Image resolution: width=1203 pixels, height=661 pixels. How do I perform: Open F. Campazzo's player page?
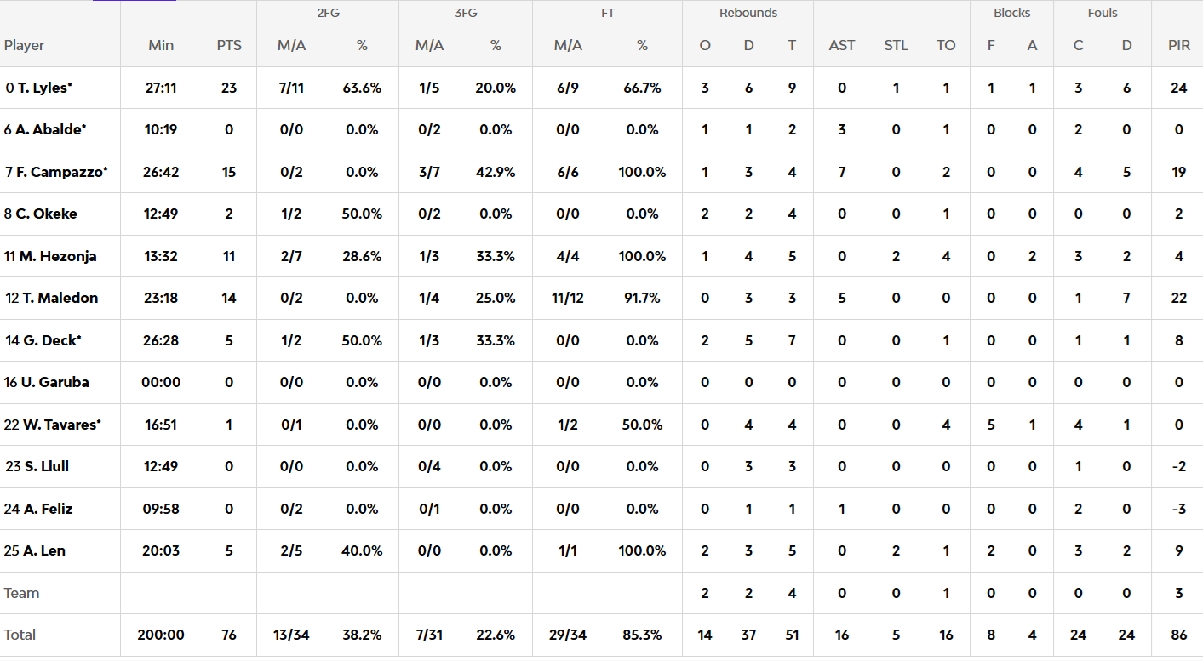tap(61, 172)
